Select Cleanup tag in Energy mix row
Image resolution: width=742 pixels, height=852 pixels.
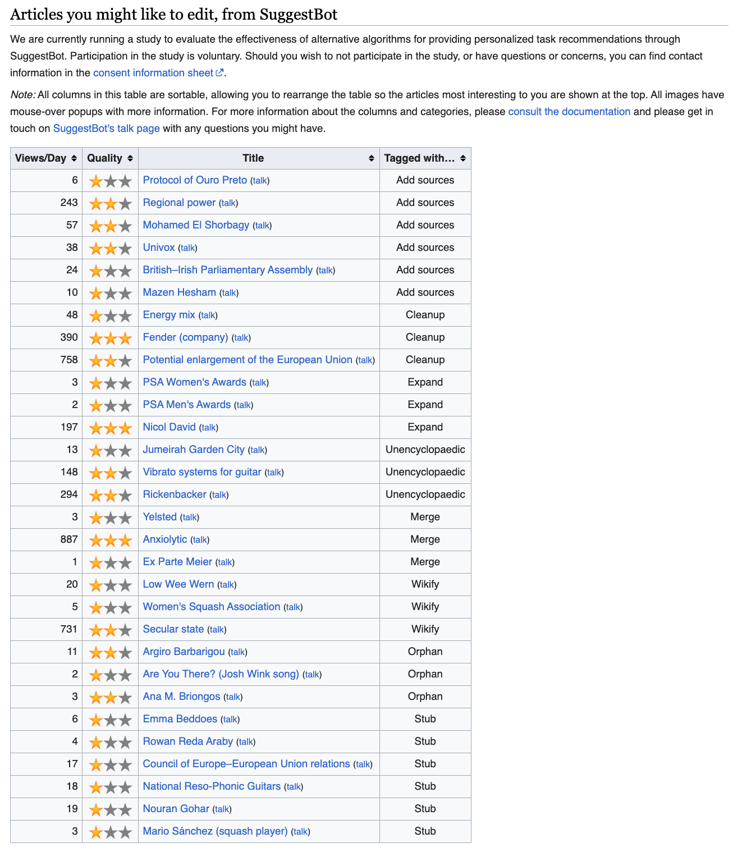[x=425, y=315]
